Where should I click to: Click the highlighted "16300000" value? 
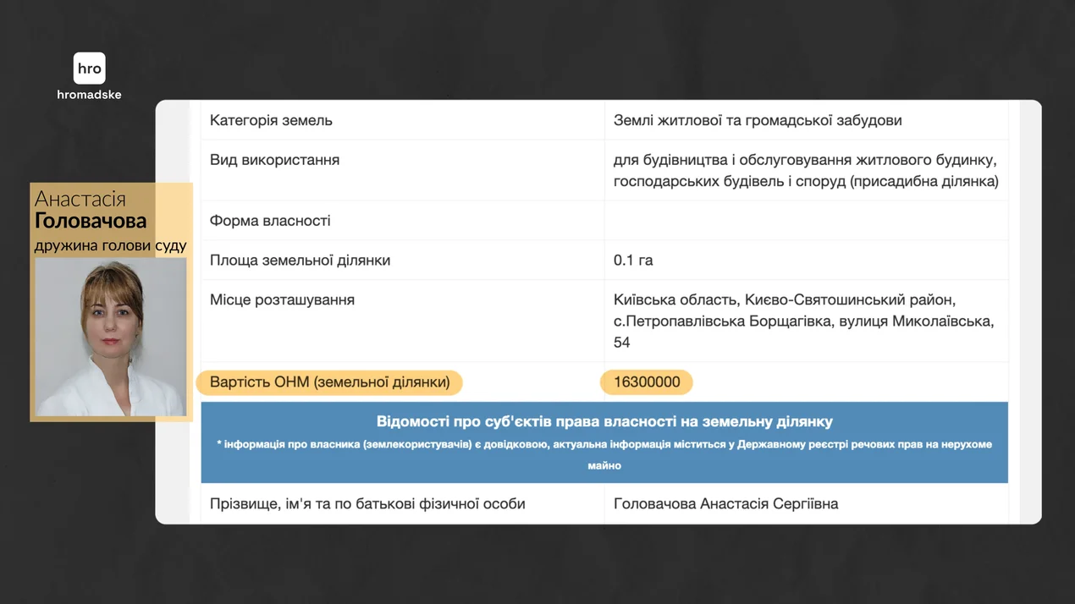pyautogui.click(x=647, y=383)
